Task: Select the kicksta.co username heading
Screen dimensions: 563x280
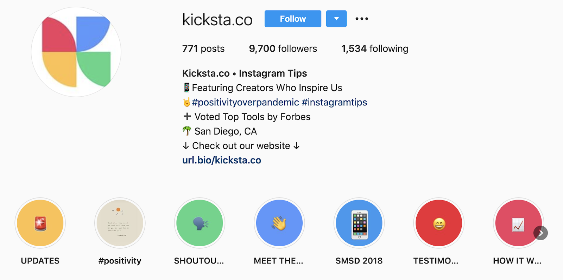Action: pos(217,20)
